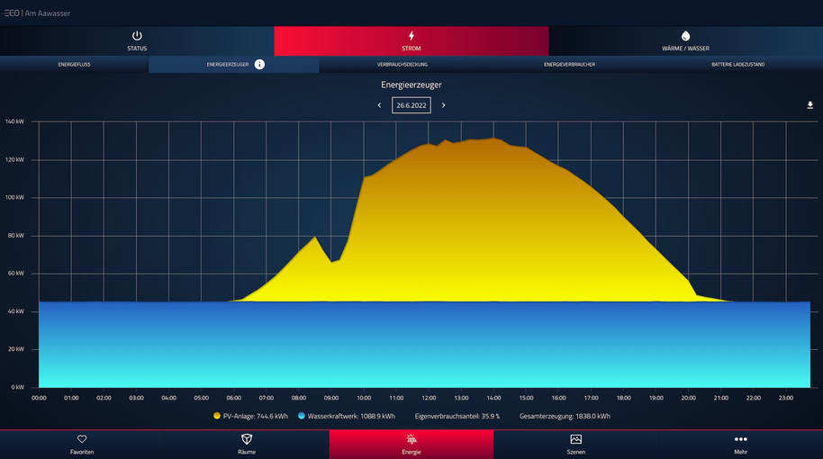
Task: Go to next day with right arrow
Action: coord(443,105)
